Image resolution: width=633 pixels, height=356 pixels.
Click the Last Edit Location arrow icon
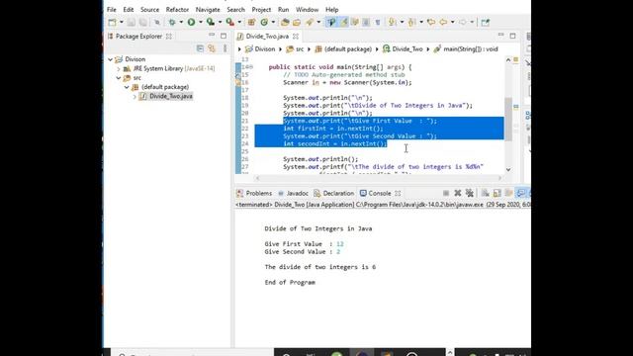point(431,22)
